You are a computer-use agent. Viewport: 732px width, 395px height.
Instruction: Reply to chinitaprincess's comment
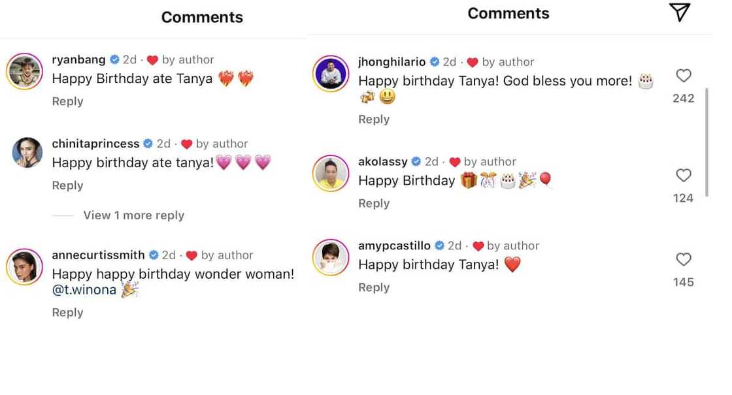[67, 185]
